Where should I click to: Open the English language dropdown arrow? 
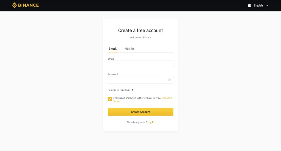coord(267,5)
